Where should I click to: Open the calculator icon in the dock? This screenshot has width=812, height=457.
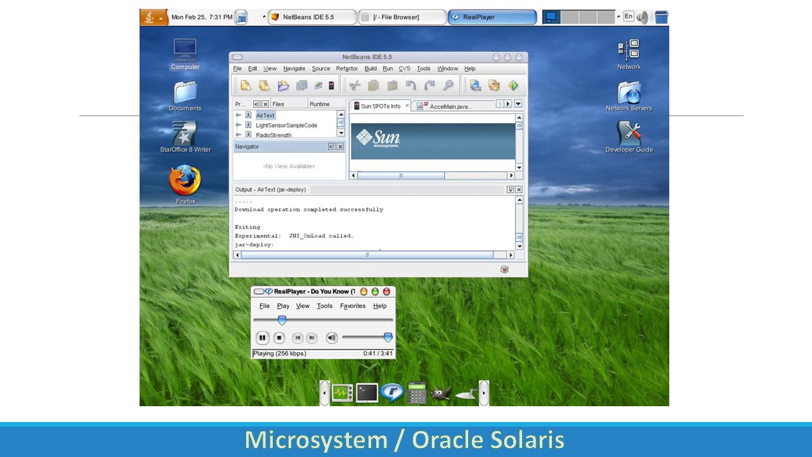point(417,393)
